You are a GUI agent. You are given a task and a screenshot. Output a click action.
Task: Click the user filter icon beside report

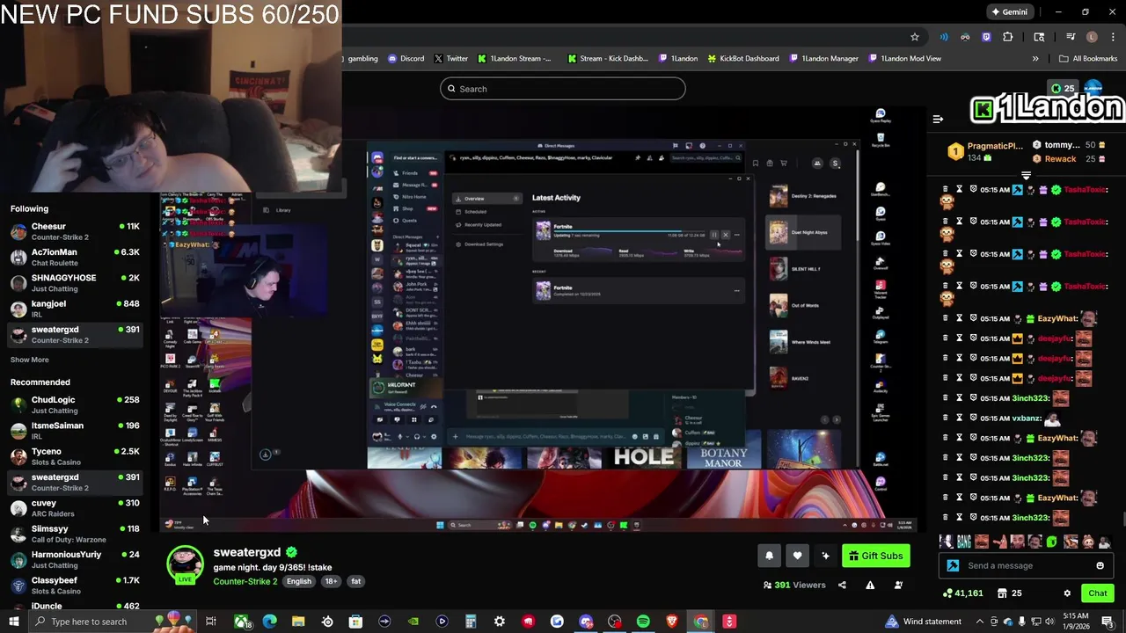[x=898, y=585]
